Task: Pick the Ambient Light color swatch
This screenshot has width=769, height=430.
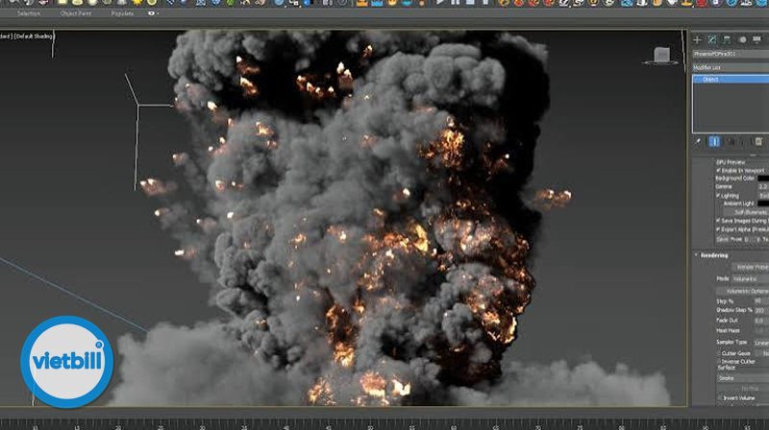Action: pyautogui.click(x=763, y=203)
